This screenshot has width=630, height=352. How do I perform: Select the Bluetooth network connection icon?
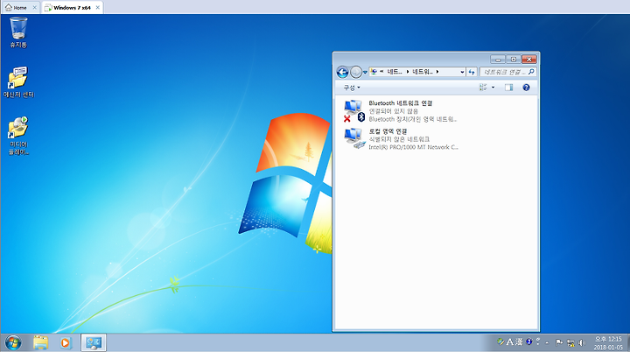click(354, 110)
